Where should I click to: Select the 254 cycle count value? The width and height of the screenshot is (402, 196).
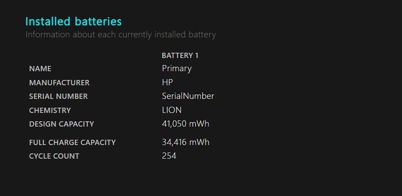tap(169, 156)
